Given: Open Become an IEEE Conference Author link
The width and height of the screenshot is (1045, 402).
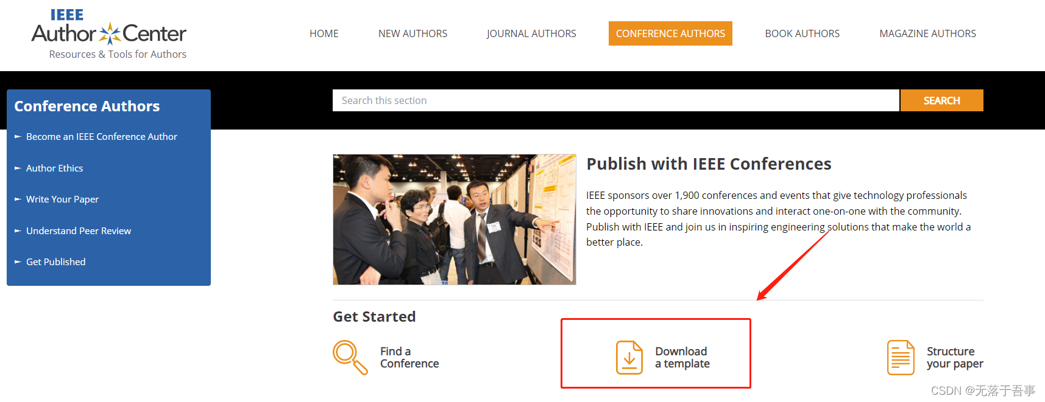Looking at the screenshot, I should point(101,137).
